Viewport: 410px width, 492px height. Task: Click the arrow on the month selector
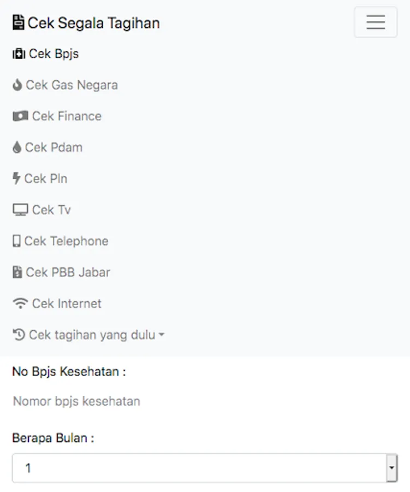tap(391, 468)
